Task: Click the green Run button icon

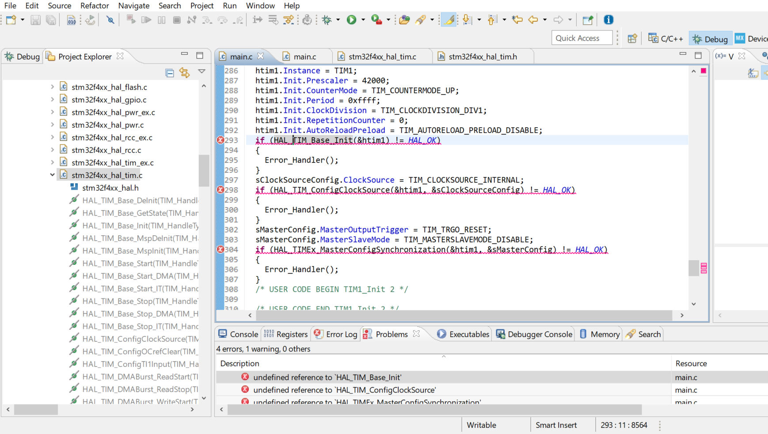Action: [351, 20]
